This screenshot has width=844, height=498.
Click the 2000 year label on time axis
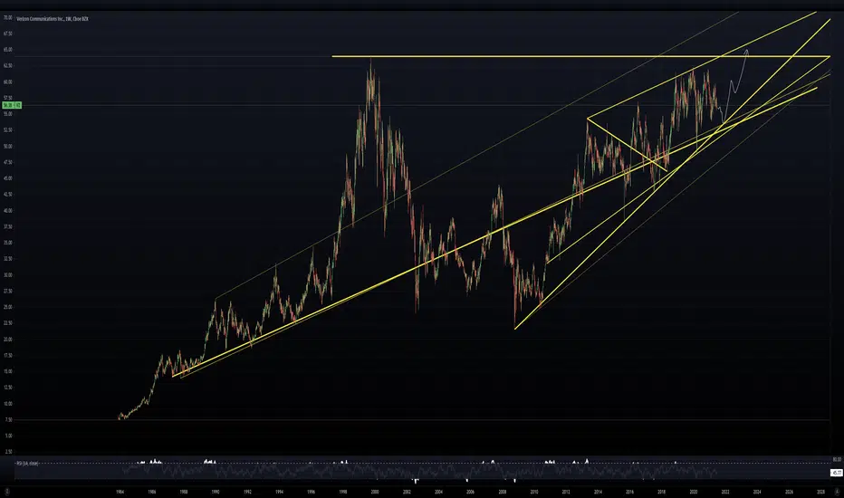[x=375, y=492]
